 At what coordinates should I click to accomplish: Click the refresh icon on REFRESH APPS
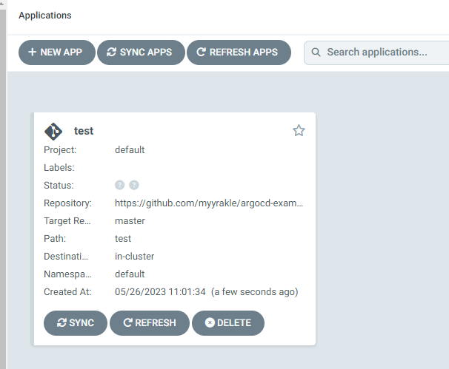click(x=201, y=53)
